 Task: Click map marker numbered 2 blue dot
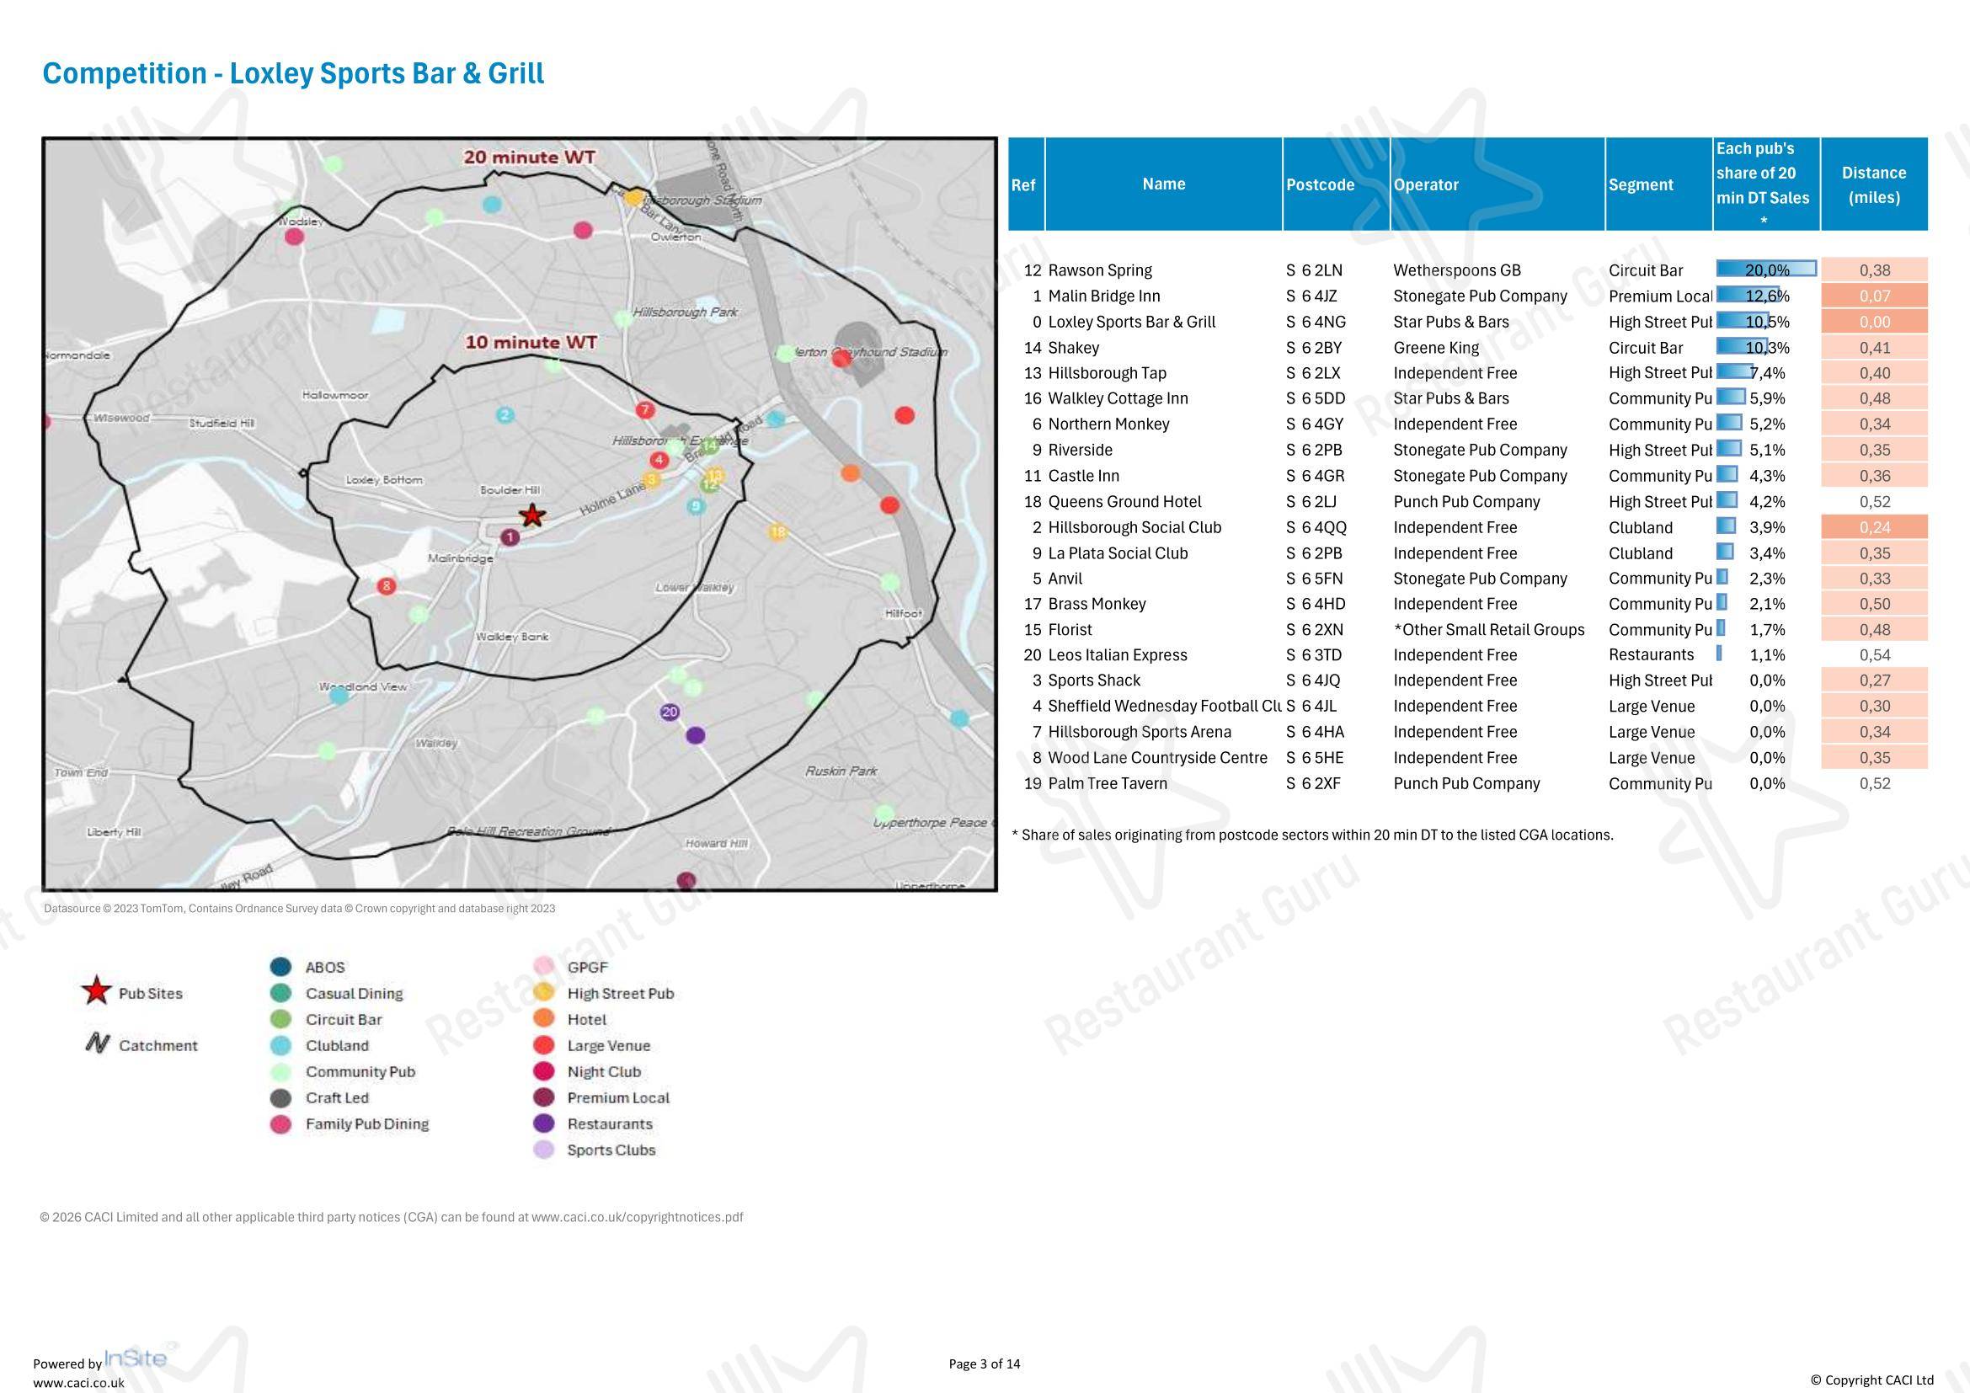coord(505,414)
